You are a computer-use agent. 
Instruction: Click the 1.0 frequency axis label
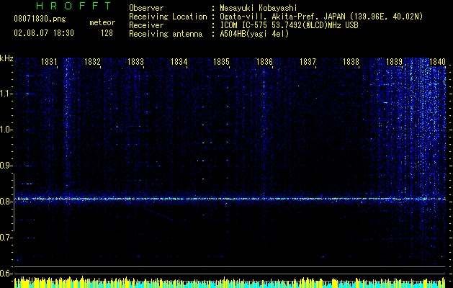[x=5, y=130]
